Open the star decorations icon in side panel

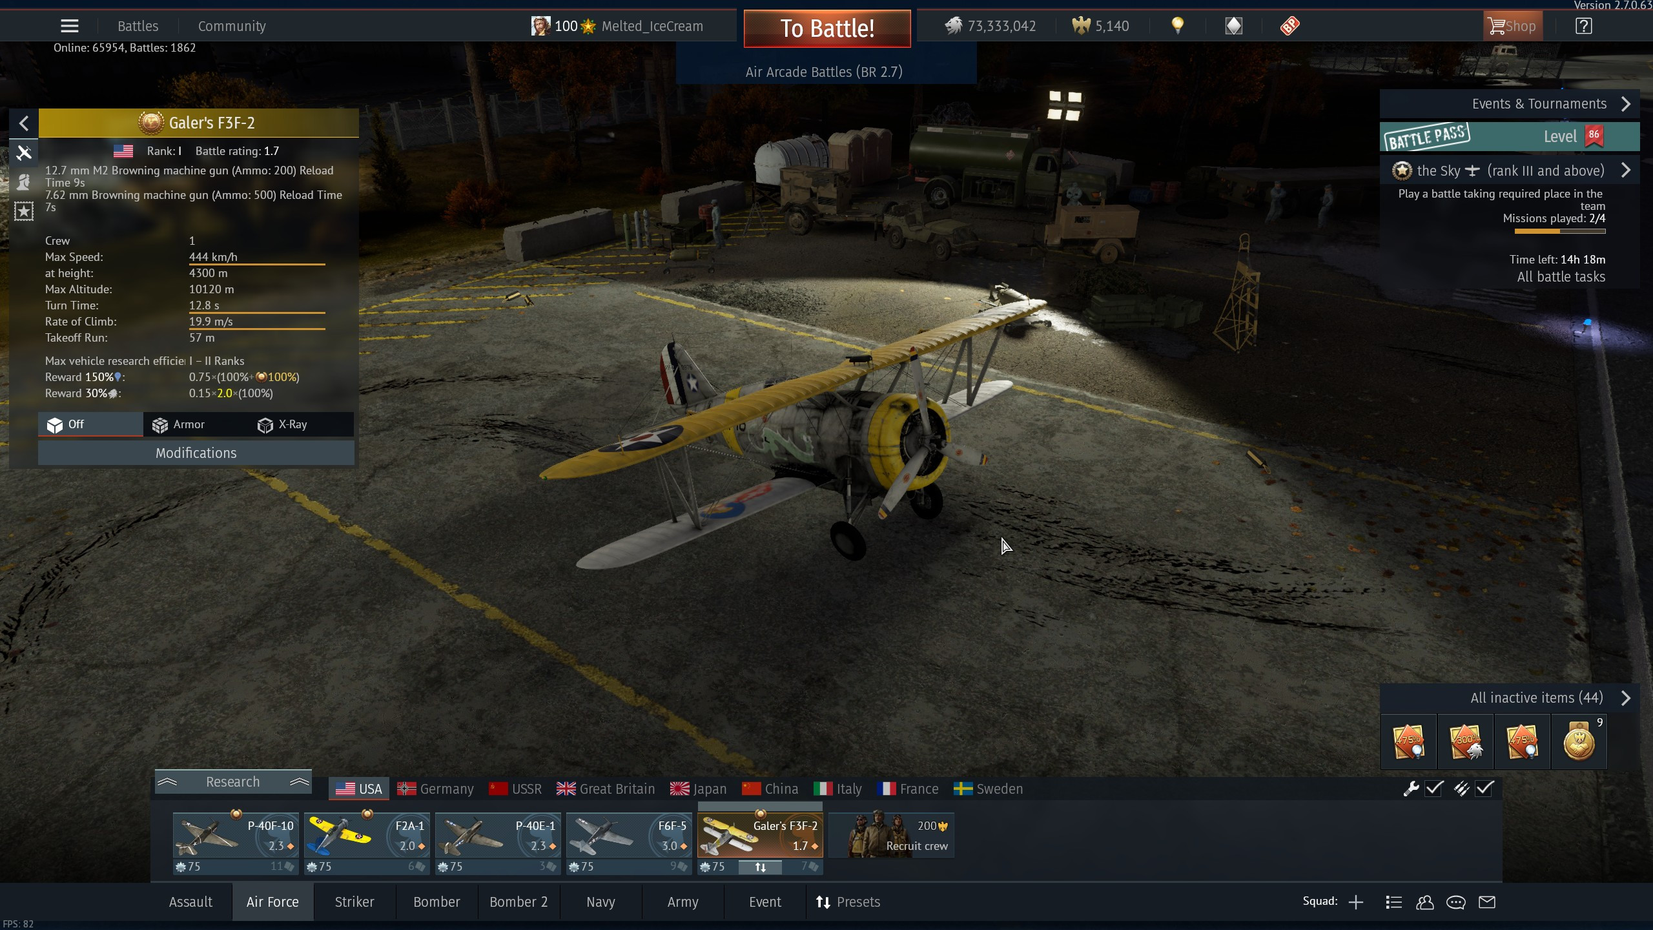pos(24,211)
